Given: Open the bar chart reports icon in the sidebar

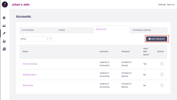Looking at the screenshot, I should [x=4, y=41].
